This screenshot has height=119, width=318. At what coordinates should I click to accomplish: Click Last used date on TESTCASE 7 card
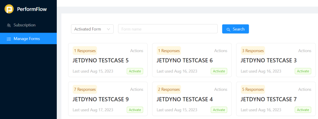(x=261, y=110)
